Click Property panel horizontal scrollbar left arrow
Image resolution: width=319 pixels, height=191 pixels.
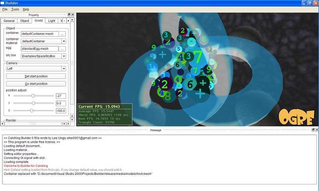[x=3, y=124]
